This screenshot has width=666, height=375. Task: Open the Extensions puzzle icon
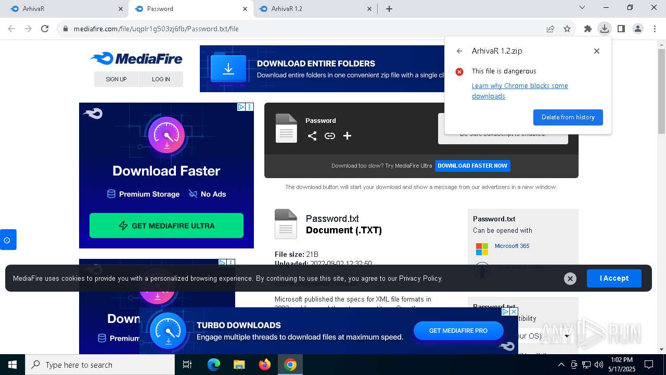click(588, 29)
